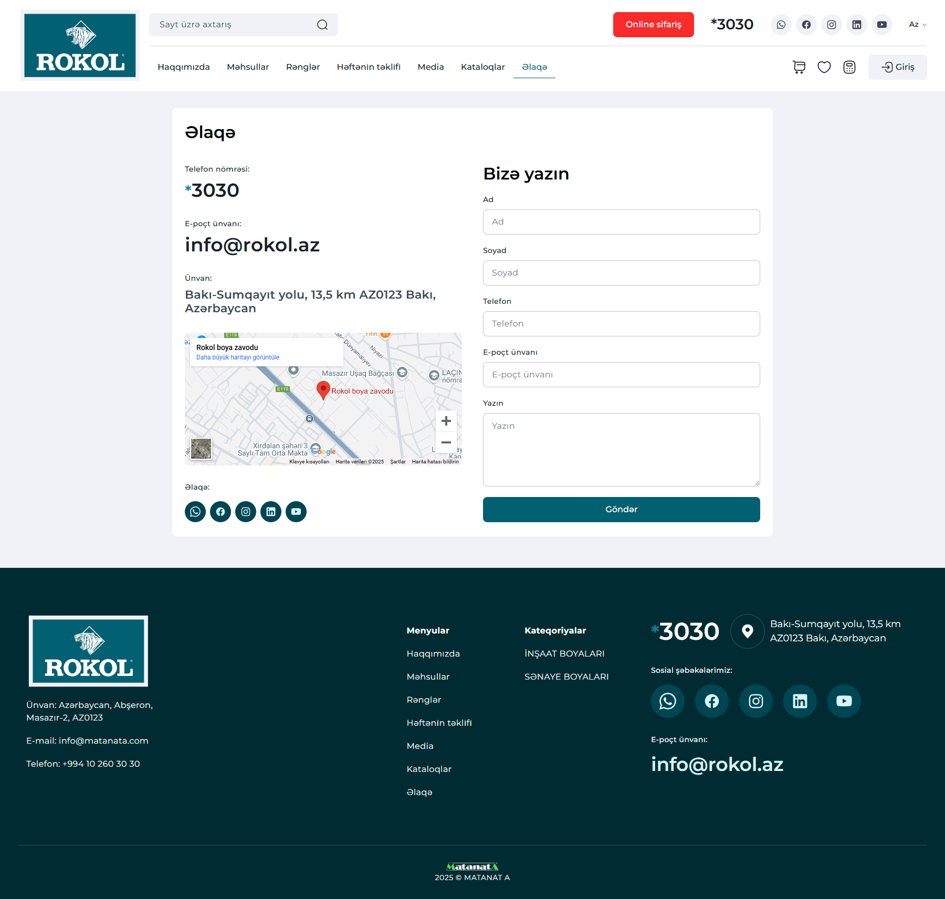This screenshot has height=899, width=945.
Task: Click the heart wishlist icon
Action: [x=824, y=67]
